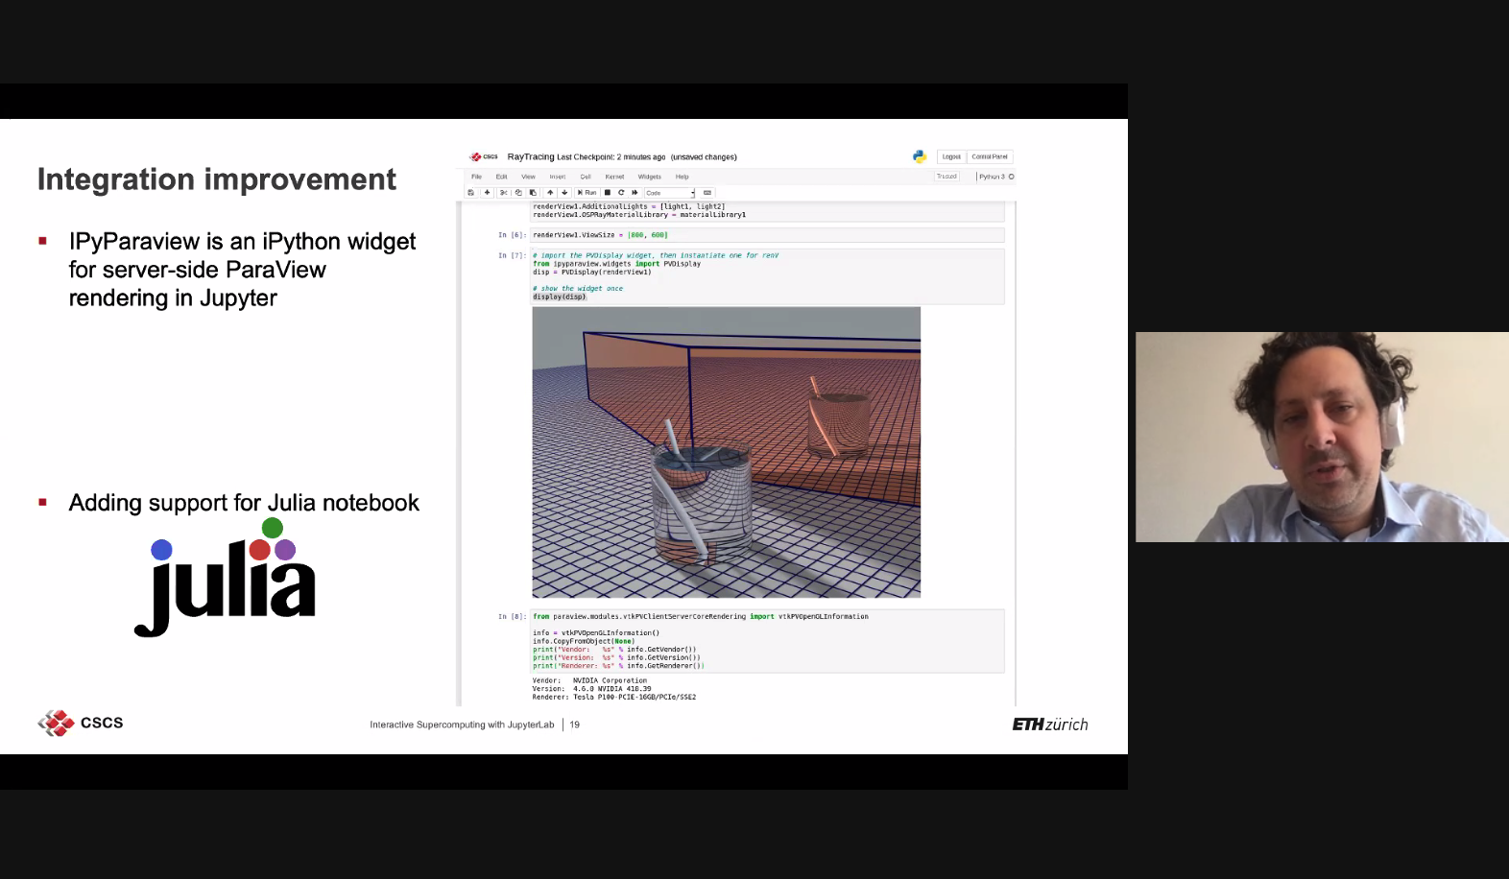Click the Python logo icon
Image resolution: width=1509 pixels, height=879 pixels.
pyautogui.click(x=920, y=156)
